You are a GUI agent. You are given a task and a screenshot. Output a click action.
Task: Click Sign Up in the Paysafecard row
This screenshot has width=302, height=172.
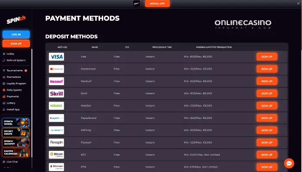point(267,118)
